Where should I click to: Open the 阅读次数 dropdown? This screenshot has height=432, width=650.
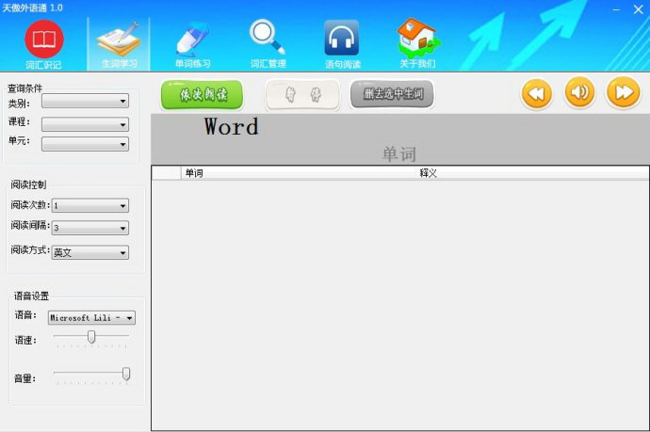[x=89, y=205]
